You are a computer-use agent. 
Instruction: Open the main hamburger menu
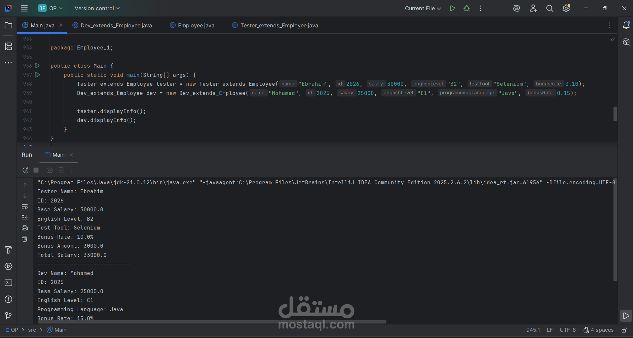click(24, 8)
